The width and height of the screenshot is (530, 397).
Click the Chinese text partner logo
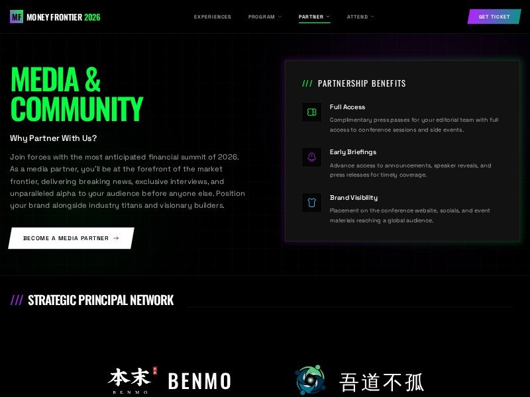tap(382, 382)
